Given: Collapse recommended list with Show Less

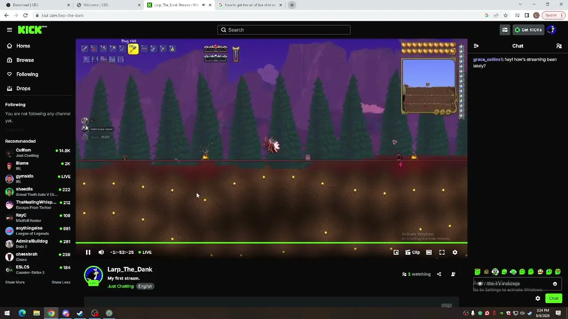Looking at the screenshot, I should [x=61, y=282].
